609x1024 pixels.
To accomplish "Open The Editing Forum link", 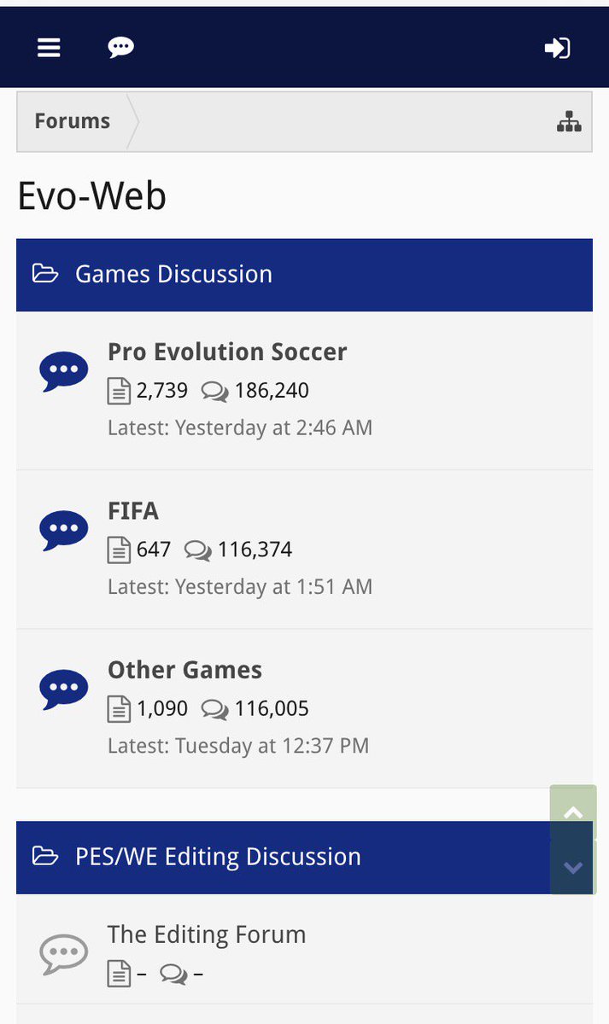I will click(207, 934).
